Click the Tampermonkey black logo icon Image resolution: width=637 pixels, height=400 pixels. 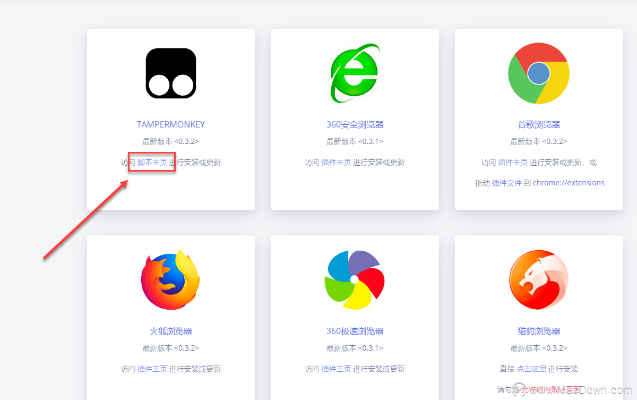click(x=171, y=73)
